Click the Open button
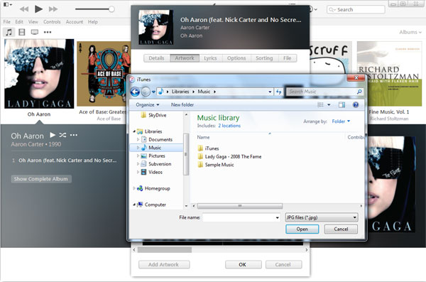The width and height of the screenshot is (426, 282). click(x=302, y=229)
